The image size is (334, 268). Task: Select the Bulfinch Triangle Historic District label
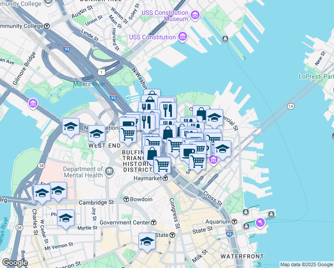pyautogui.click(x=132, y=159)
